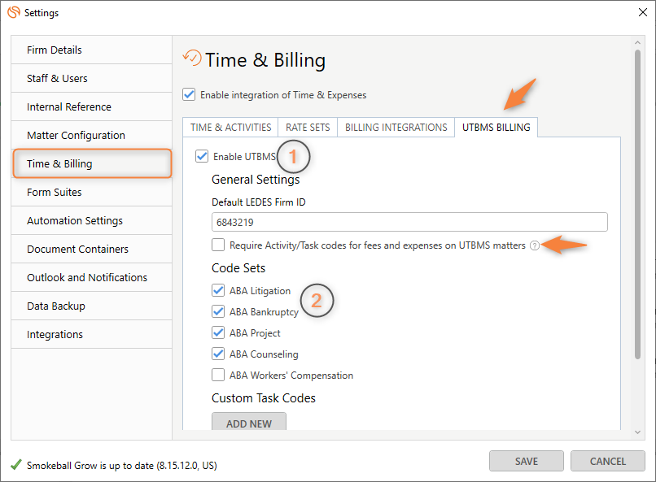Enable ABA Workers' Compensation code set
Image resolution: width=656 pixels, height=482 pixels.
[x=218, y=375]
